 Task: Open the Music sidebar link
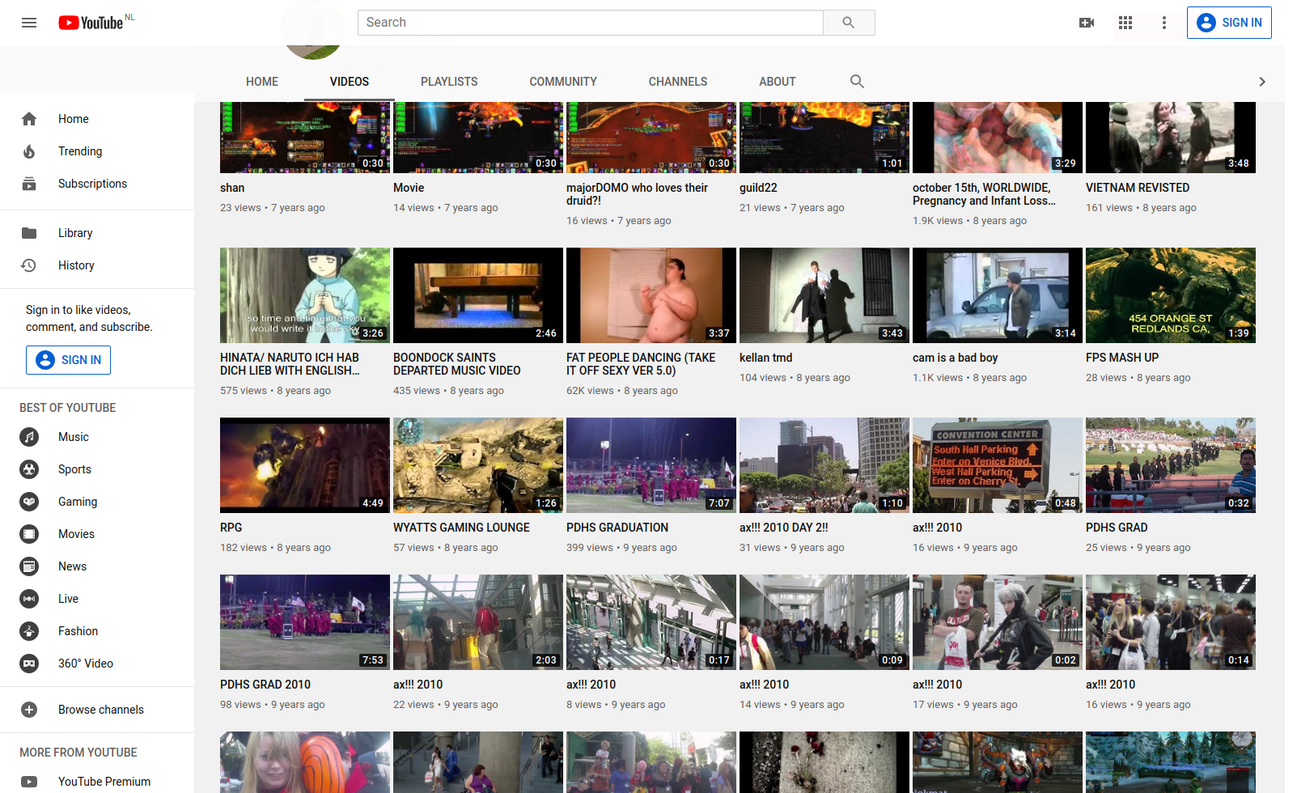point(97,437)
